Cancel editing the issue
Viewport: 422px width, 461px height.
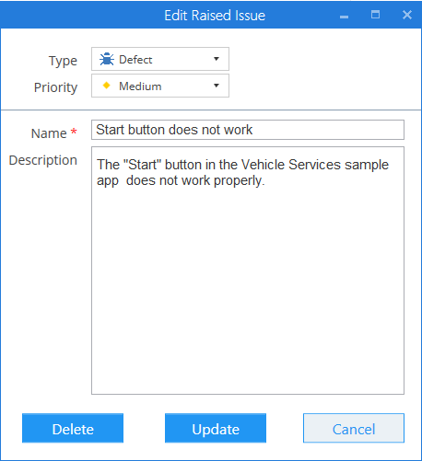coord(354,428)
